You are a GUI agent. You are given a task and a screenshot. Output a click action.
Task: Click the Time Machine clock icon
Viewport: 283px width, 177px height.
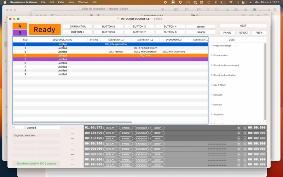(x=209, y=2)
